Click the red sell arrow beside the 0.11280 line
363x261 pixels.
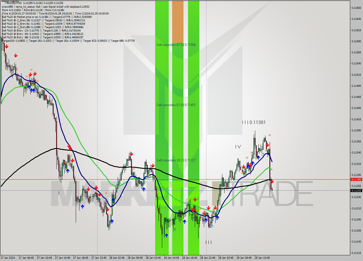272,182
